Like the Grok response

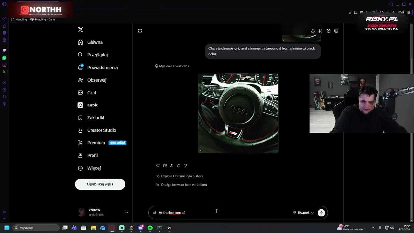pos(179,165)
